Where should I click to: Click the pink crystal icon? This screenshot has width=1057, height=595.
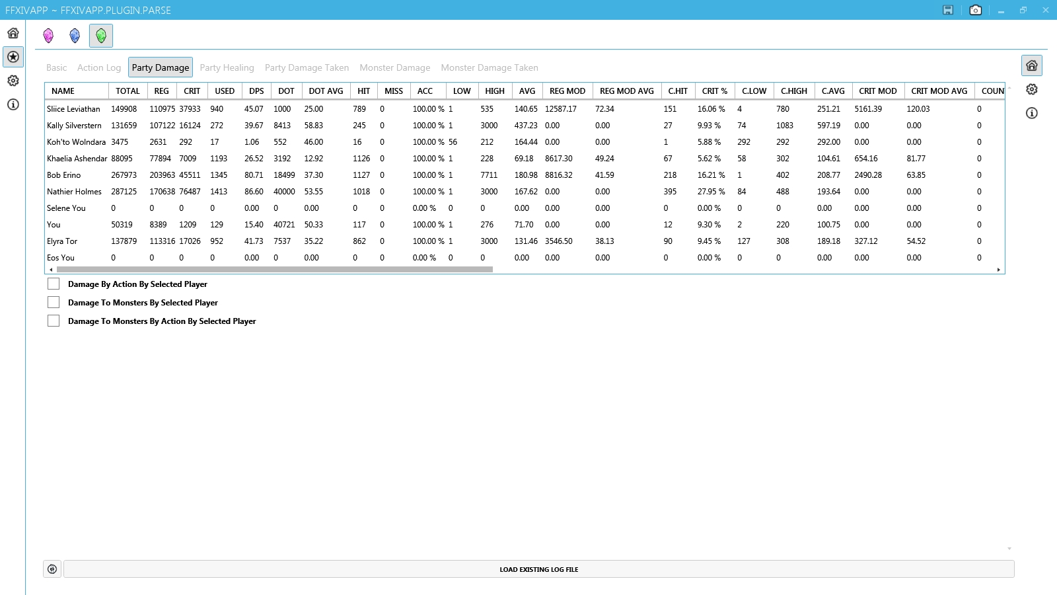[x=48, y=36]
